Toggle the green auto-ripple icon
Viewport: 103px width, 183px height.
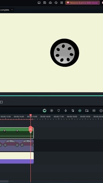[x=80, y=111]
